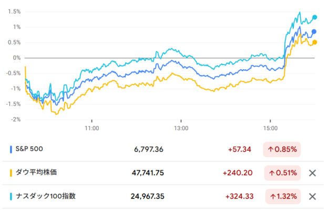Click the Dow ↑0.51% change badge
Viewport: 329px width, 210px height.
[282, 173]
